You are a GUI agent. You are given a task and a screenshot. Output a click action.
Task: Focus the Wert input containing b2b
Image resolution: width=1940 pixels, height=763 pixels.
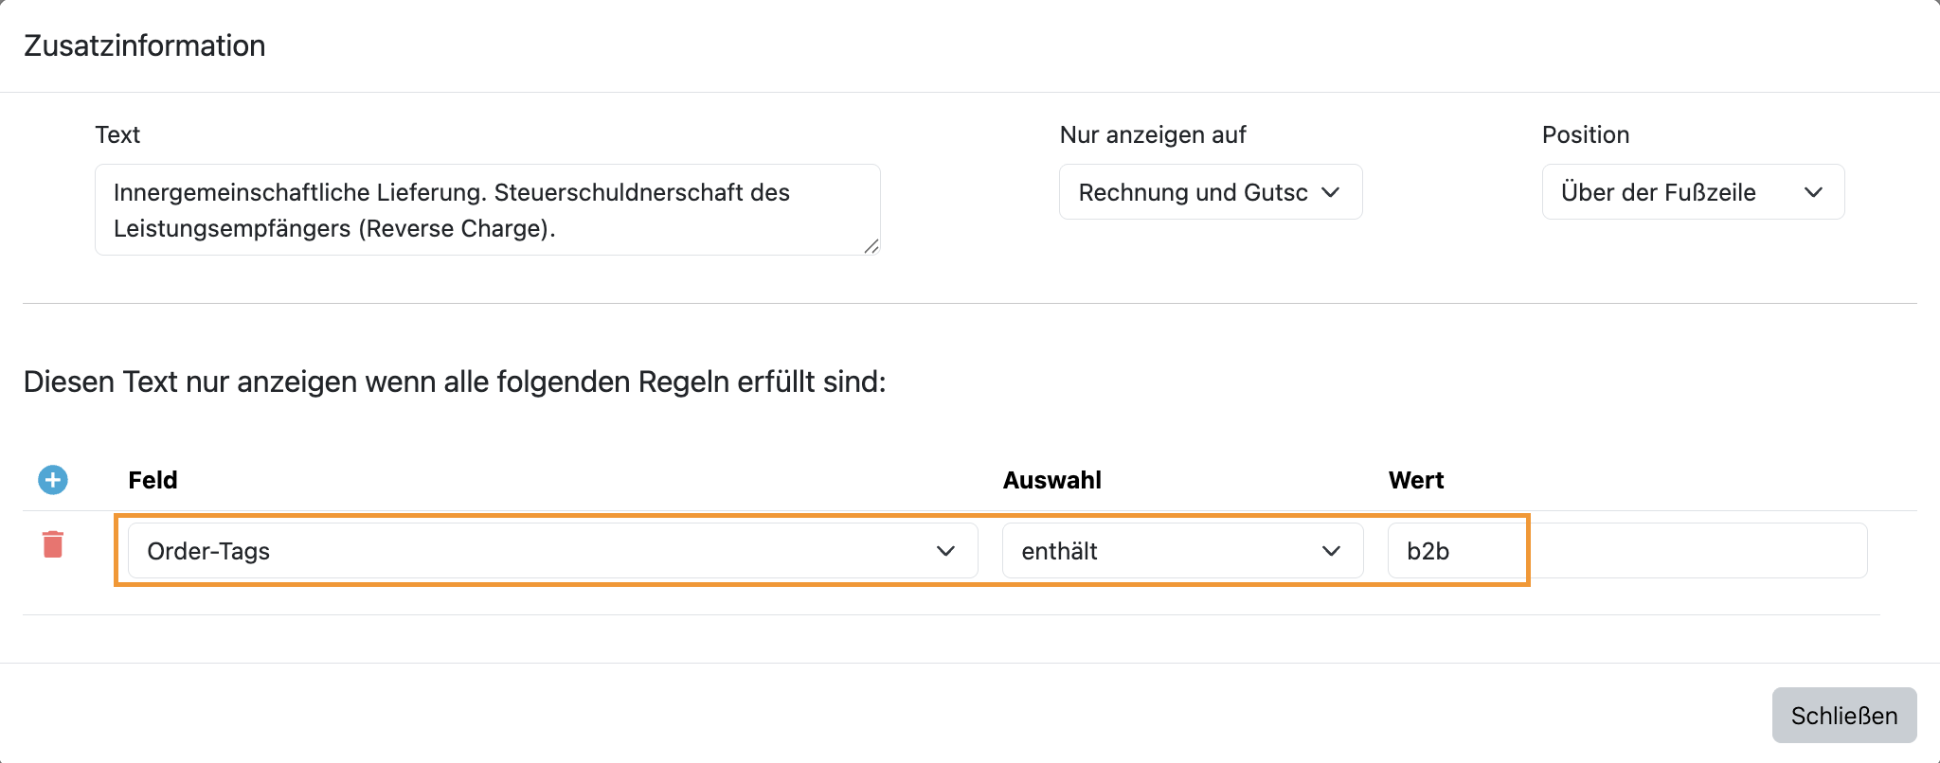point(1627,551)
